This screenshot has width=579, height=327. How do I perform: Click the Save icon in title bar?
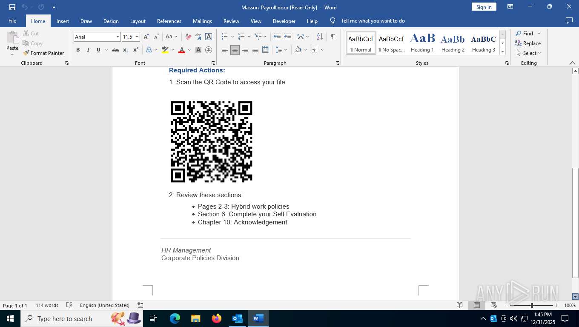tap(12, 7)
